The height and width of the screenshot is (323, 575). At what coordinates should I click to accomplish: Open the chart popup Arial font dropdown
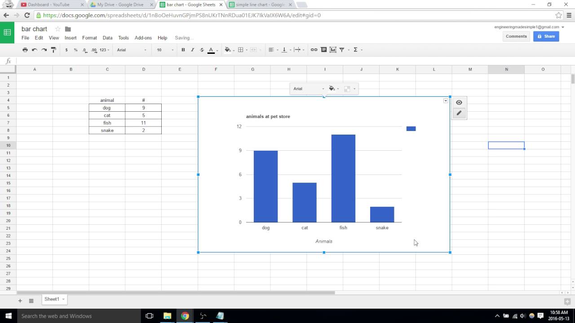(x=309, y=89)
